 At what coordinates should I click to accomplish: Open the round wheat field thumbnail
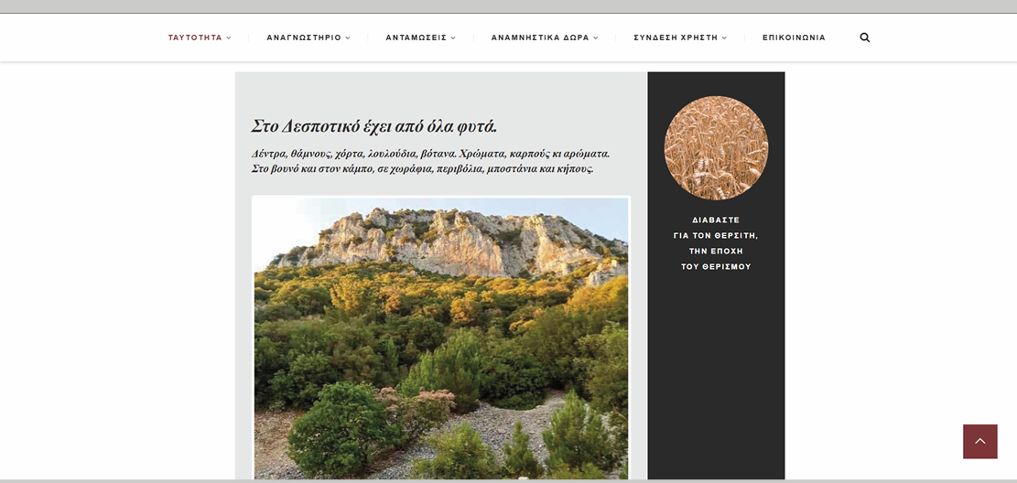716,148
